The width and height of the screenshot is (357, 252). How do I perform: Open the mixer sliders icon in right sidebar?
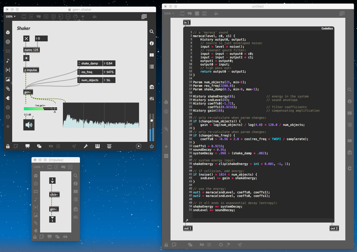151,98
